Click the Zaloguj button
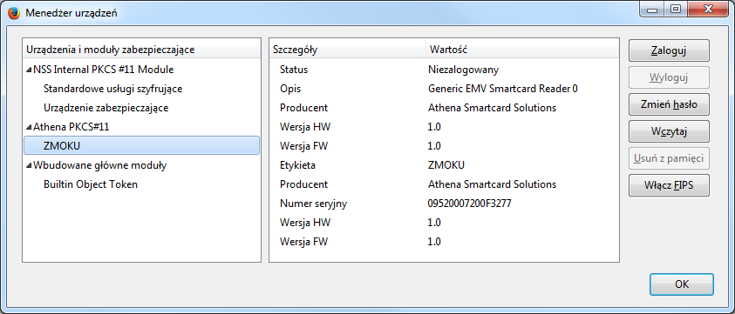Screen dimensions: 735x314 pyautogui.click(x=669, y=50)
